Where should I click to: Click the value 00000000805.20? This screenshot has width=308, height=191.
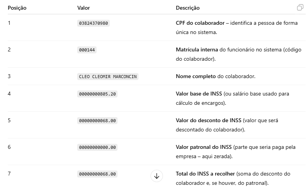tap(97, 94)
